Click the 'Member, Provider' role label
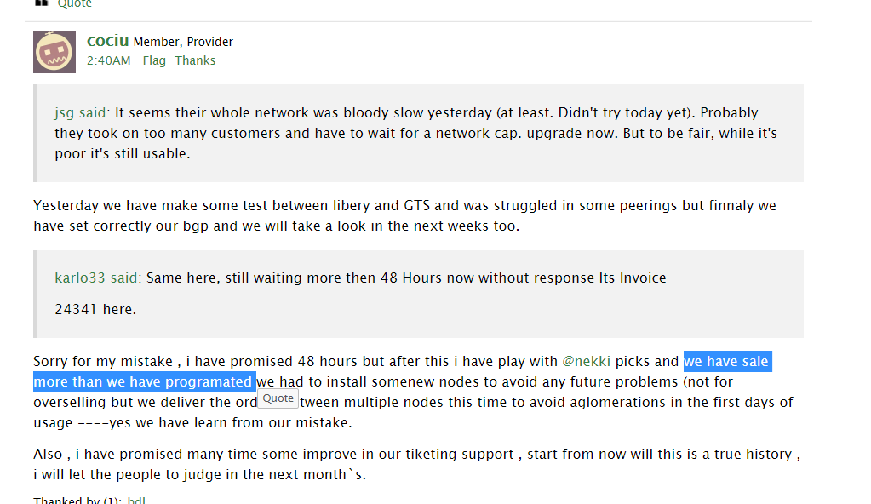 click(183, 42)
